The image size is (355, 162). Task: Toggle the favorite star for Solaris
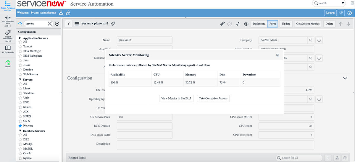(20, 107)
